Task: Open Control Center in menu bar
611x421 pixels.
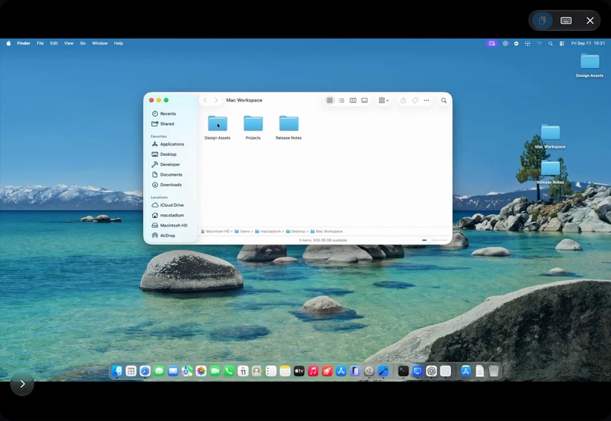Action: [562, 44]
